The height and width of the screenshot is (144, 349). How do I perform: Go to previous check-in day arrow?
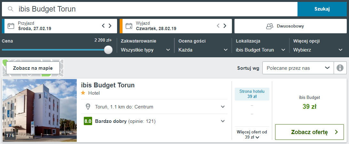[x=103, y=26]
